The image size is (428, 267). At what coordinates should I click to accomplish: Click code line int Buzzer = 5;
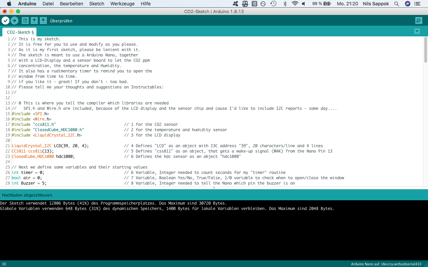pyautogui.click(x=29, y=183)
